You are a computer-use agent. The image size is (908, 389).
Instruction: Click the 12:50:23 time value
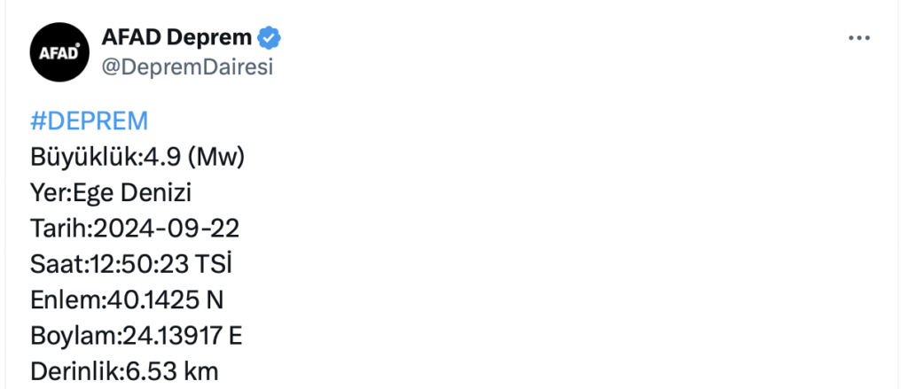[x=139, y=265]
